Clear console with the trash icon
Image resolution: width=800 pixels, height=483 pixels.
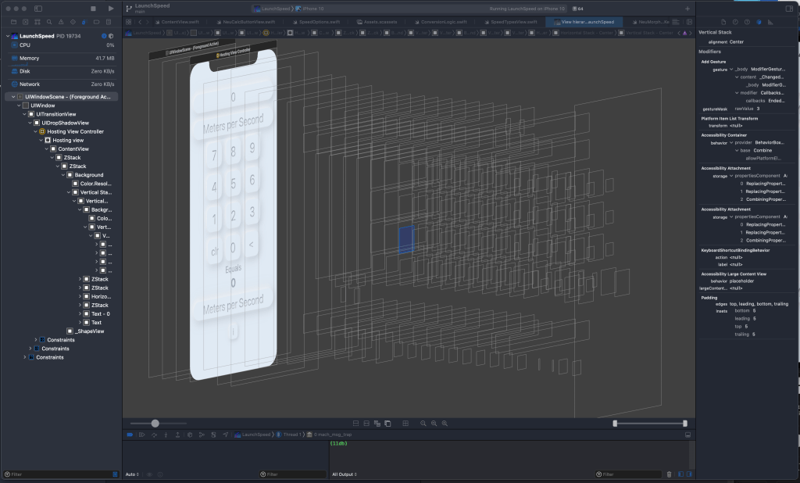click(669, 474)
